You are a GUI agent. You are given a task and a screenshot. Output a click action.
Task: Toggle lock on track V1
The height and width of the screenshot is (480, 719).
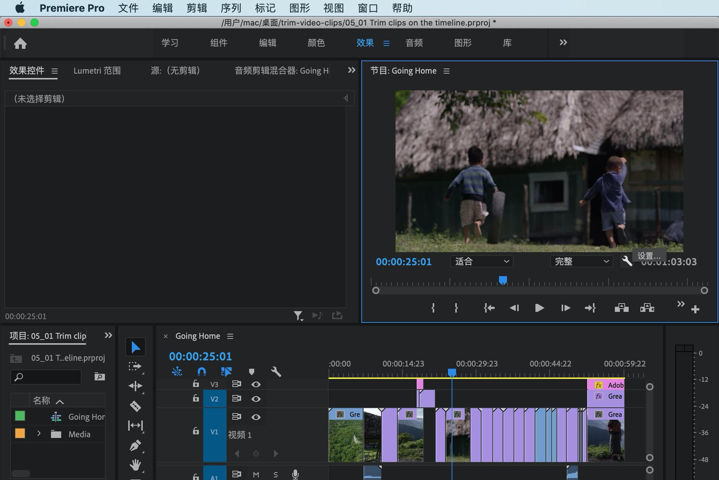(196, 431)
